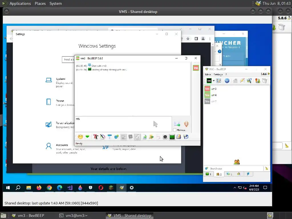Open Chrome three-dot menu in background window
Screen dimensions: 292x219
(210, 38)
